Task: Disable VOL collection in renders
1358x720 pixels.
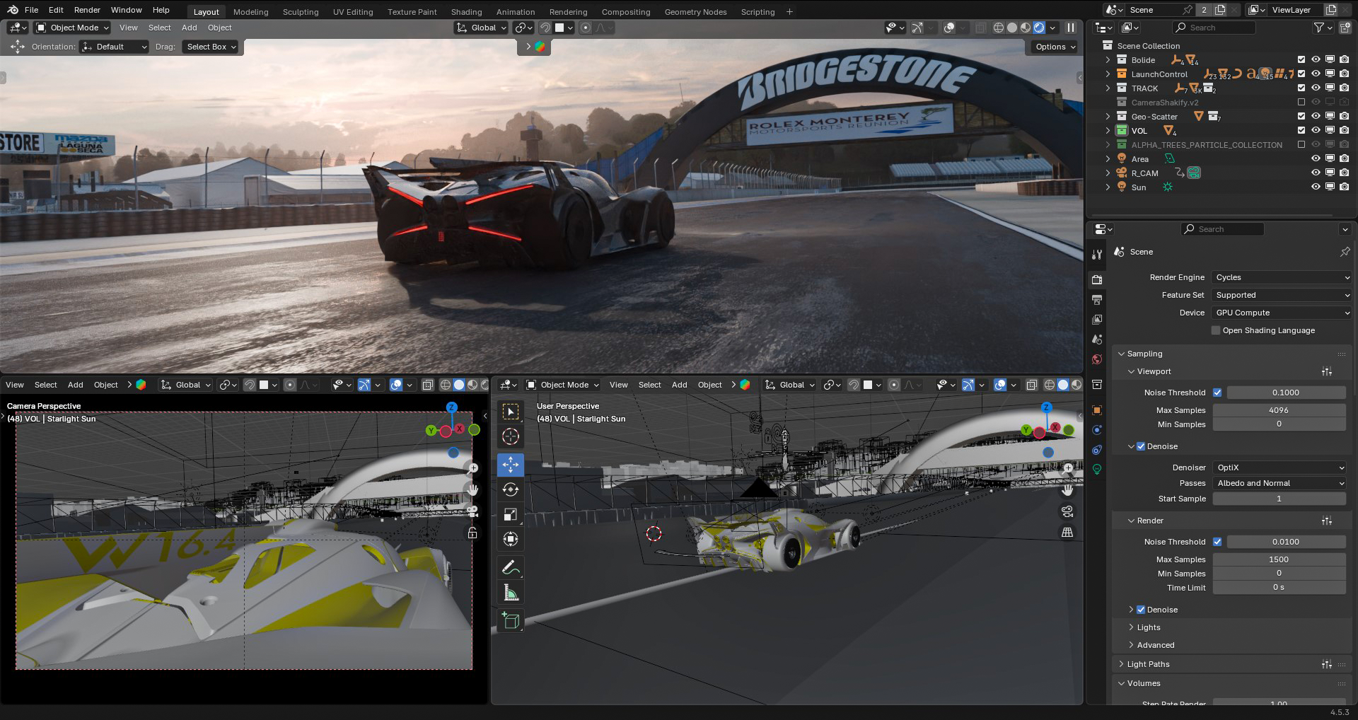Action: [x=1344, y=131]
